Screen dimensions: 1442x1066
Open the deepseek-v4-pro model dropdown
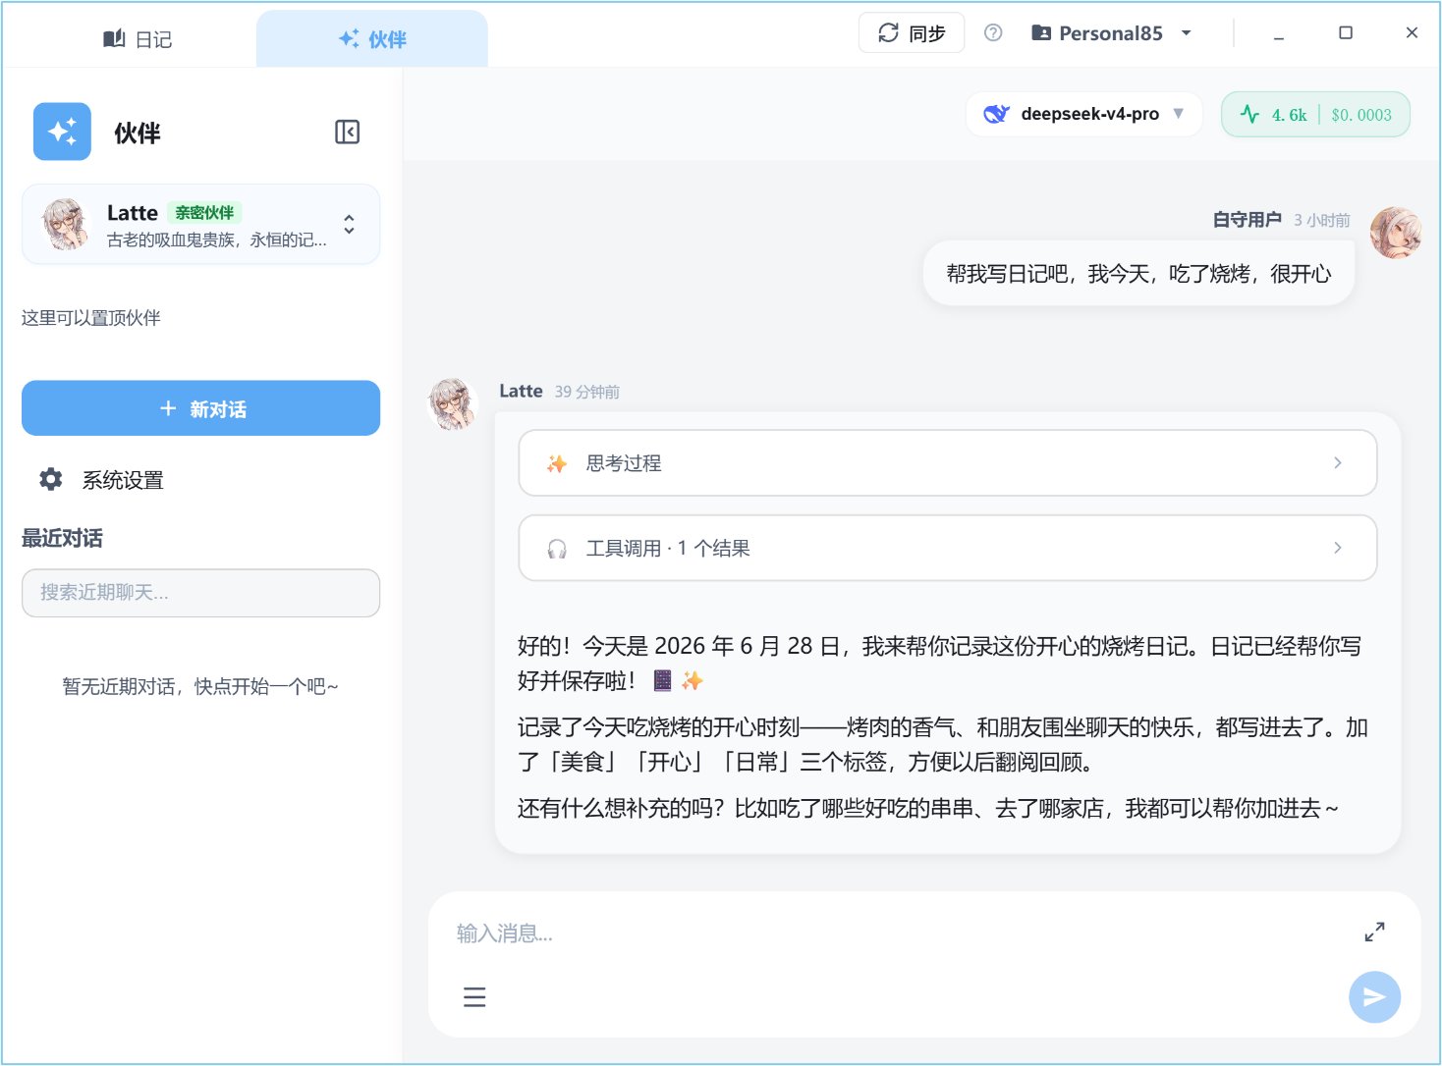click(x=1084, y=114)
